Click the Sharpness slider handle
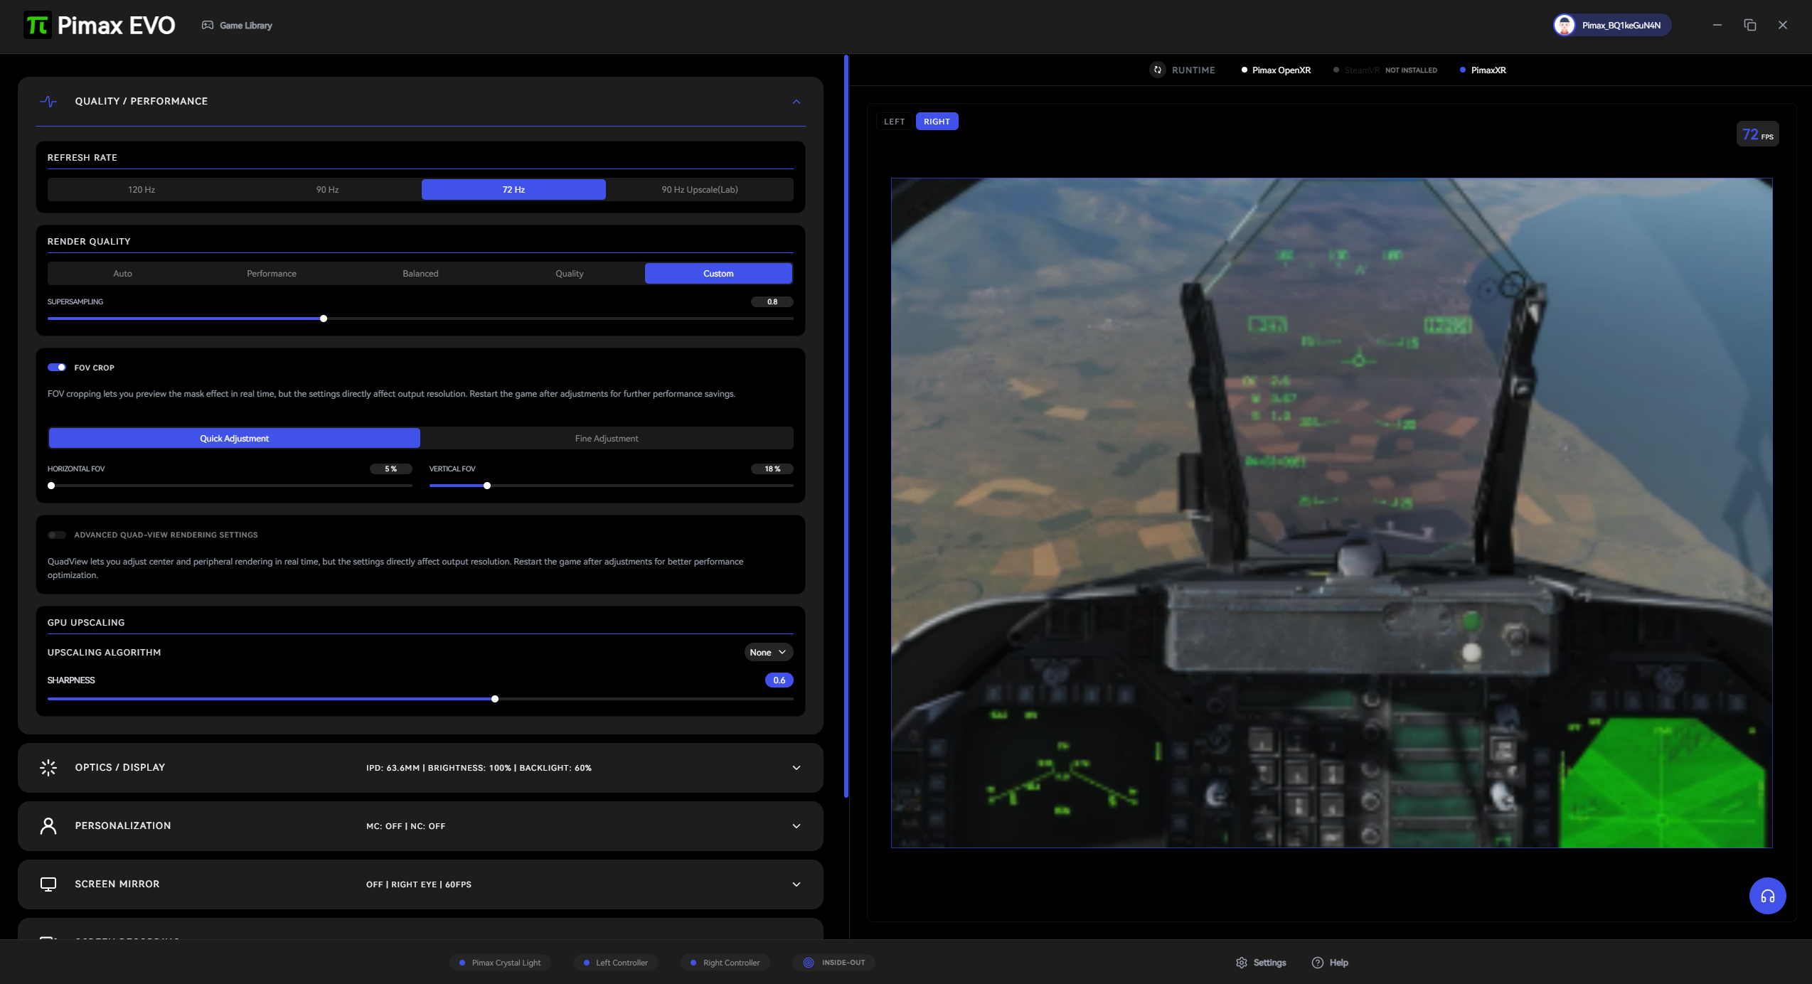The height and width of the screenshot is (984, 1812). [x=495, y=700]
